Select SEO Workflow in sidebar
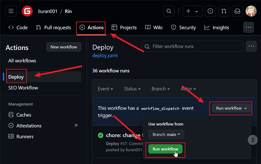261x164 pixels. [23, 88]
